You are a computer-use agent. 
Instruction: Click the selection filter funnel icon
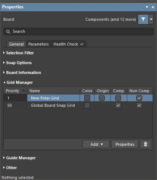(143, 19)
